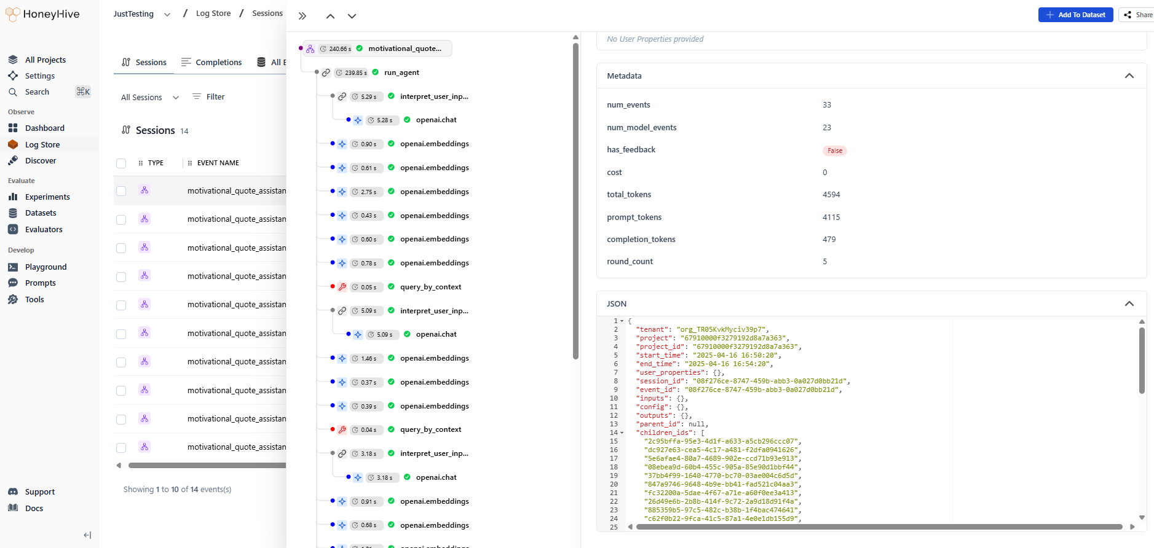The width and height of the screenshot is (1154, 548).
Task: Click JSON viewer horizontal scrollbar
Action: (879, 526)
